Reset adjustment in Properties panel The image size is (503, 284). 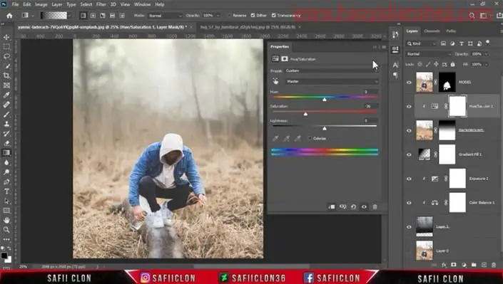pyautogui.click(x=353, y=207)
